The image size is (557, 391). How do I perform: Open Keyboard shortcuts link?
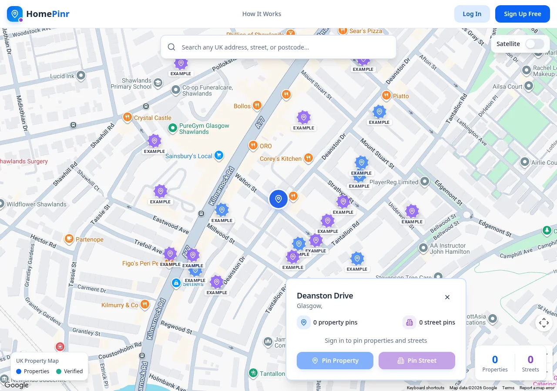point(426,388)
